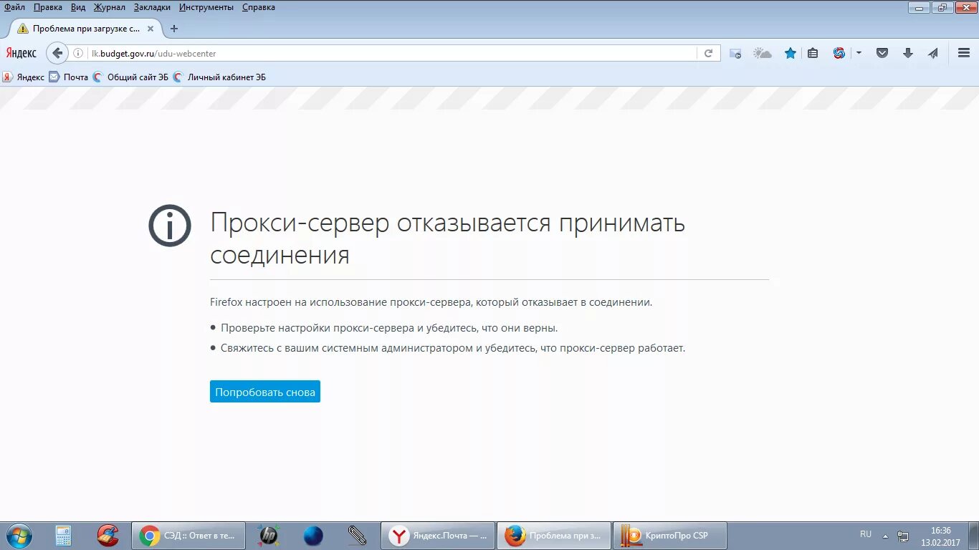The width and height of the screenshot is (979, 550).
Task: Click the line Свяжитесь с вашим системным администратором
Action: click(x=453, y=348)
